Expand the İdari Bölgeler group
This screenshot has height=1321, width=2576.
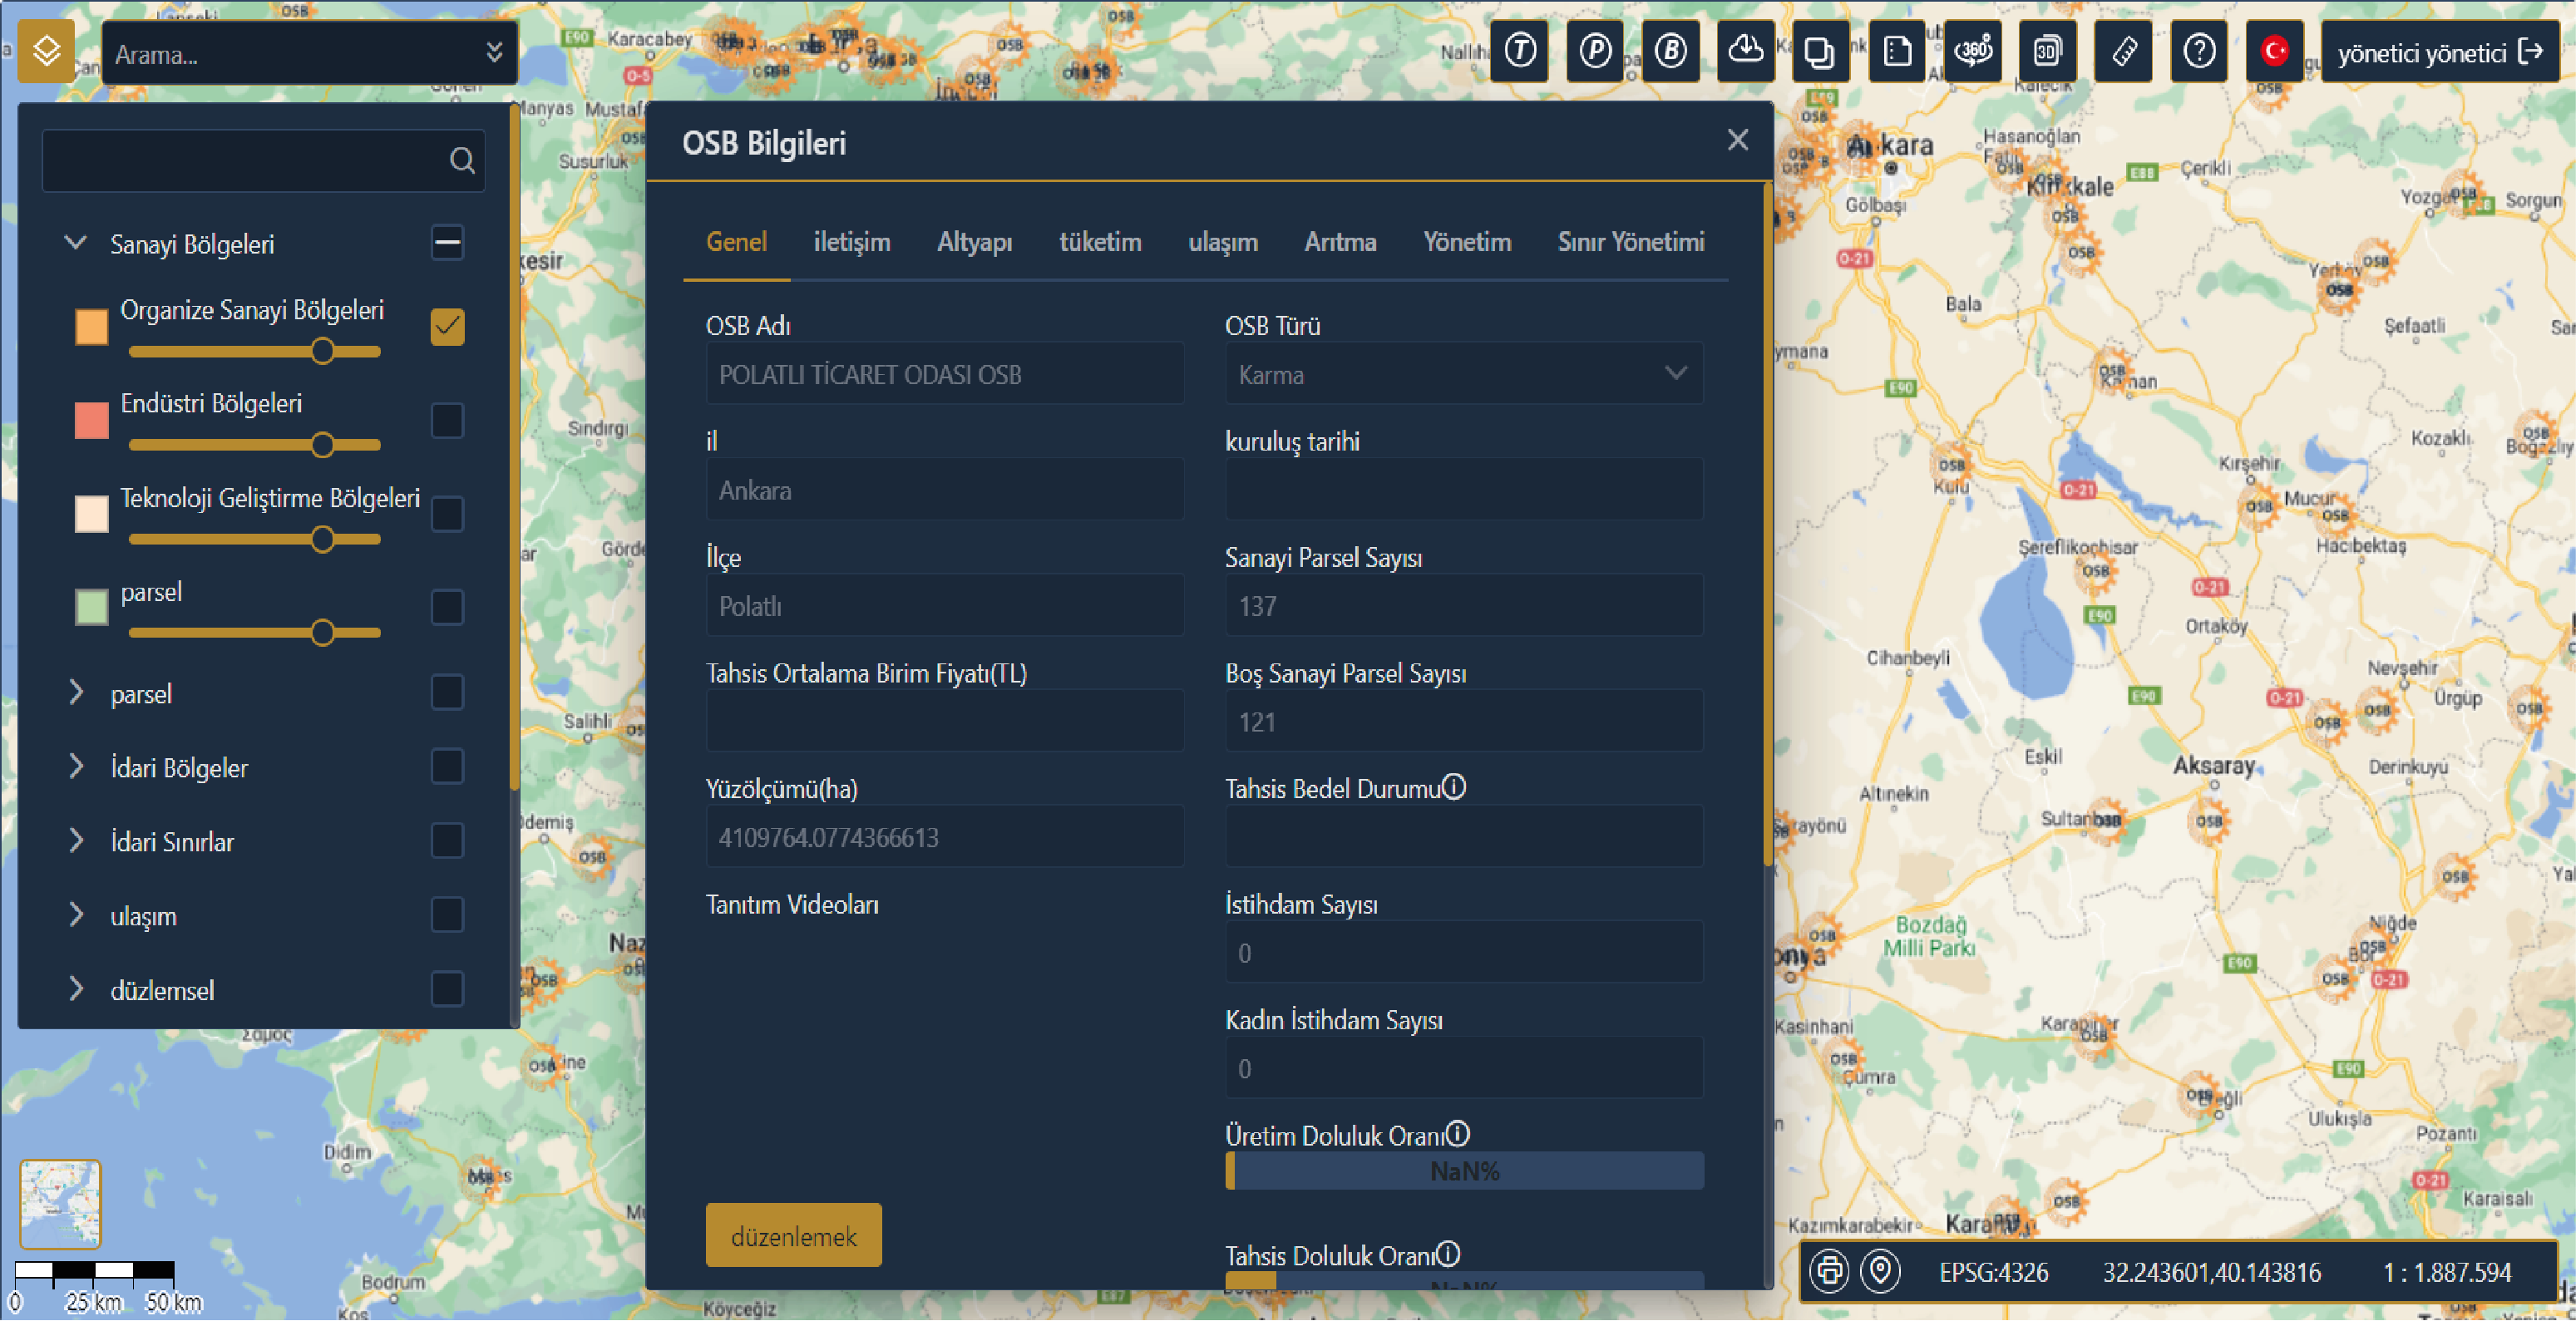[76, 767]
